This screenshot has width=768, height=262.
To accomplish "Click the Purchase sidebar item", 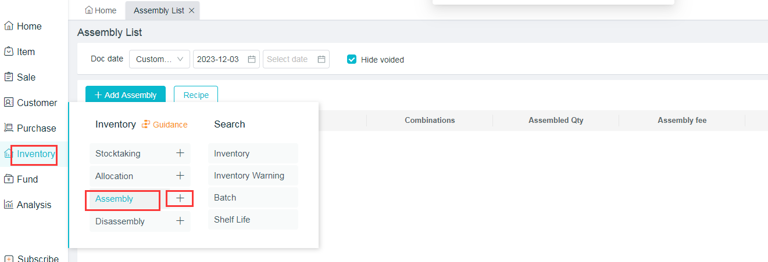I will [x=36, y=128].
